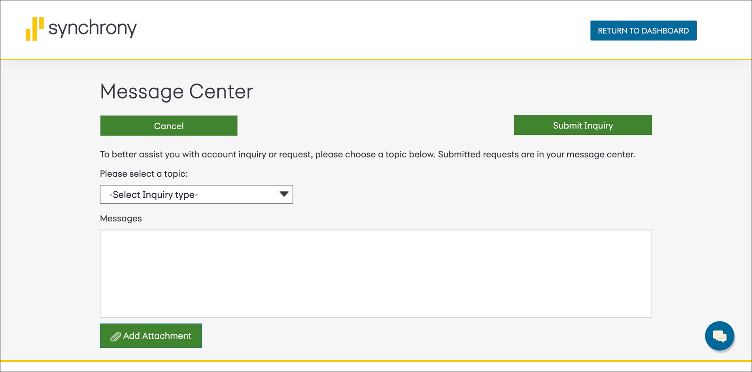
Task: Click the paperclip icon on Add Attachment
Action: pyautogui.click(x=115, y=336)
